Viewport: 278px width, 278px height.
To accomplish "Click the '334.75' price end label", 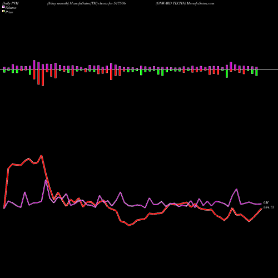I will [x=269, y=207].
